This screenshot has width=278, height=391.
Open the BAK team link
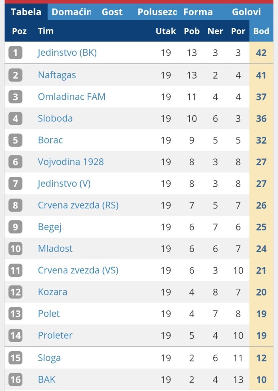[46, 379]
